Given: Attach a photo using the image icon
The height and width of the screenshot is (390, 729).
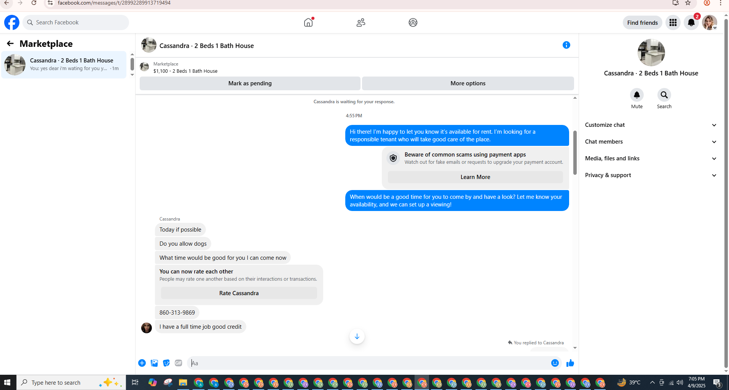Looking at the screenshot, I should click(x=154, y=363).
